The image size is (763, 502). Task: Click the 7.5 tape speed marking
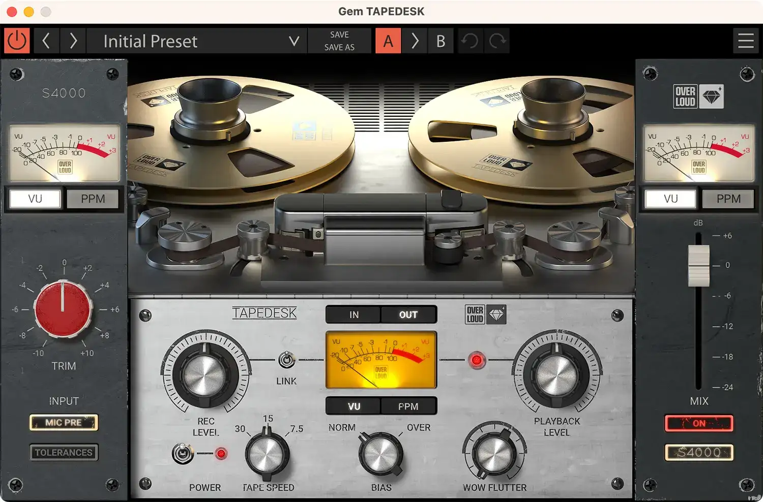tap(297, 429)
